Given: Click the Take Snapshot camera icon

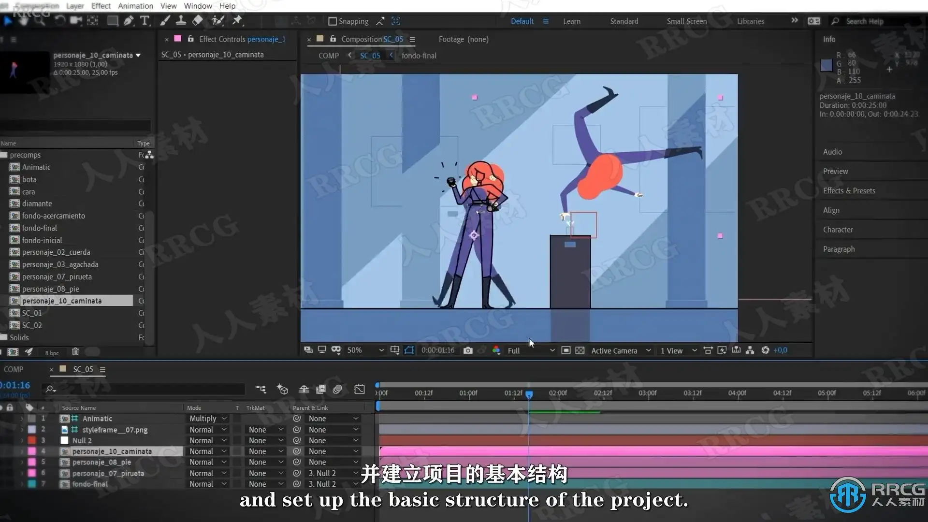Looking at the screenshot, I should 467,350.
